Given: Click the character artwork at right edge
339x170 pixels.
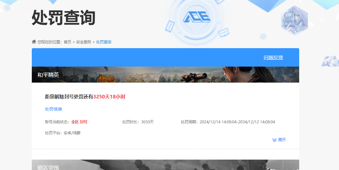Looking at the screenshot, I should tap(330, 61).
